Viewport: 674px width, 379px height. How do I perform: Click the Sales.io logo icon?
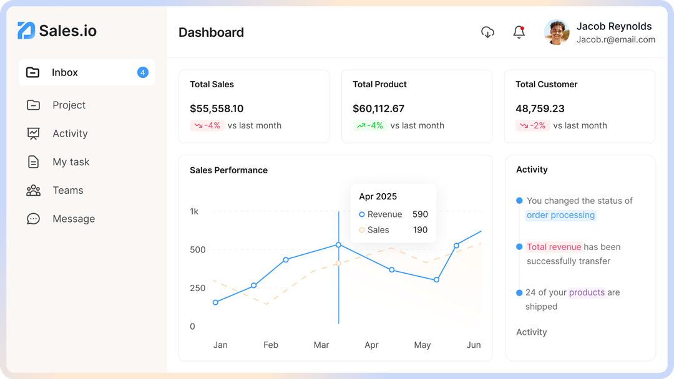26,31
